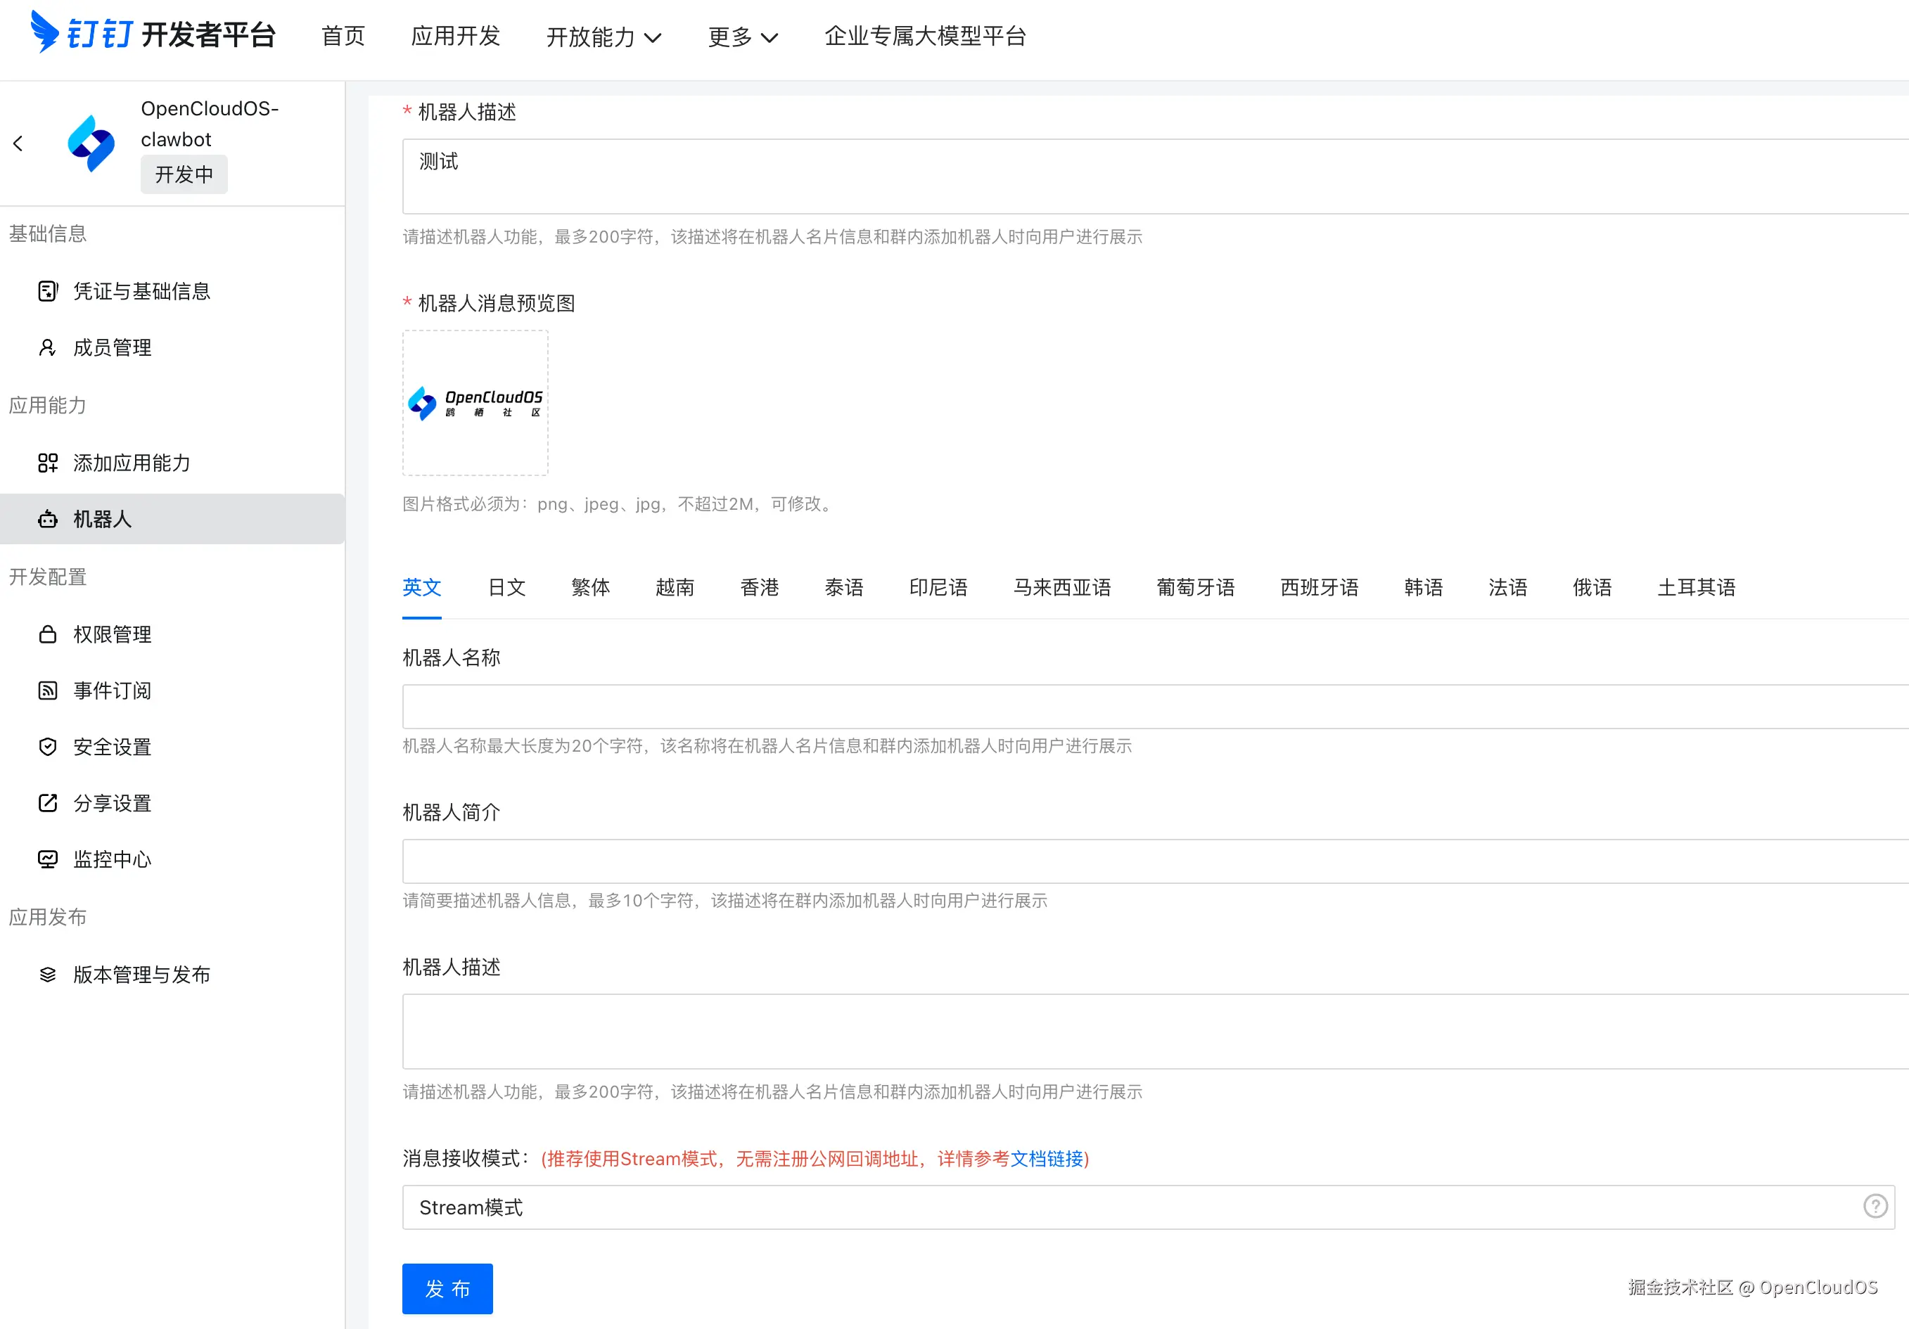Screen dimensions: 1909x1329
Task: Open the 文档链接 documentation link
Action: tap(1047, 1159)
